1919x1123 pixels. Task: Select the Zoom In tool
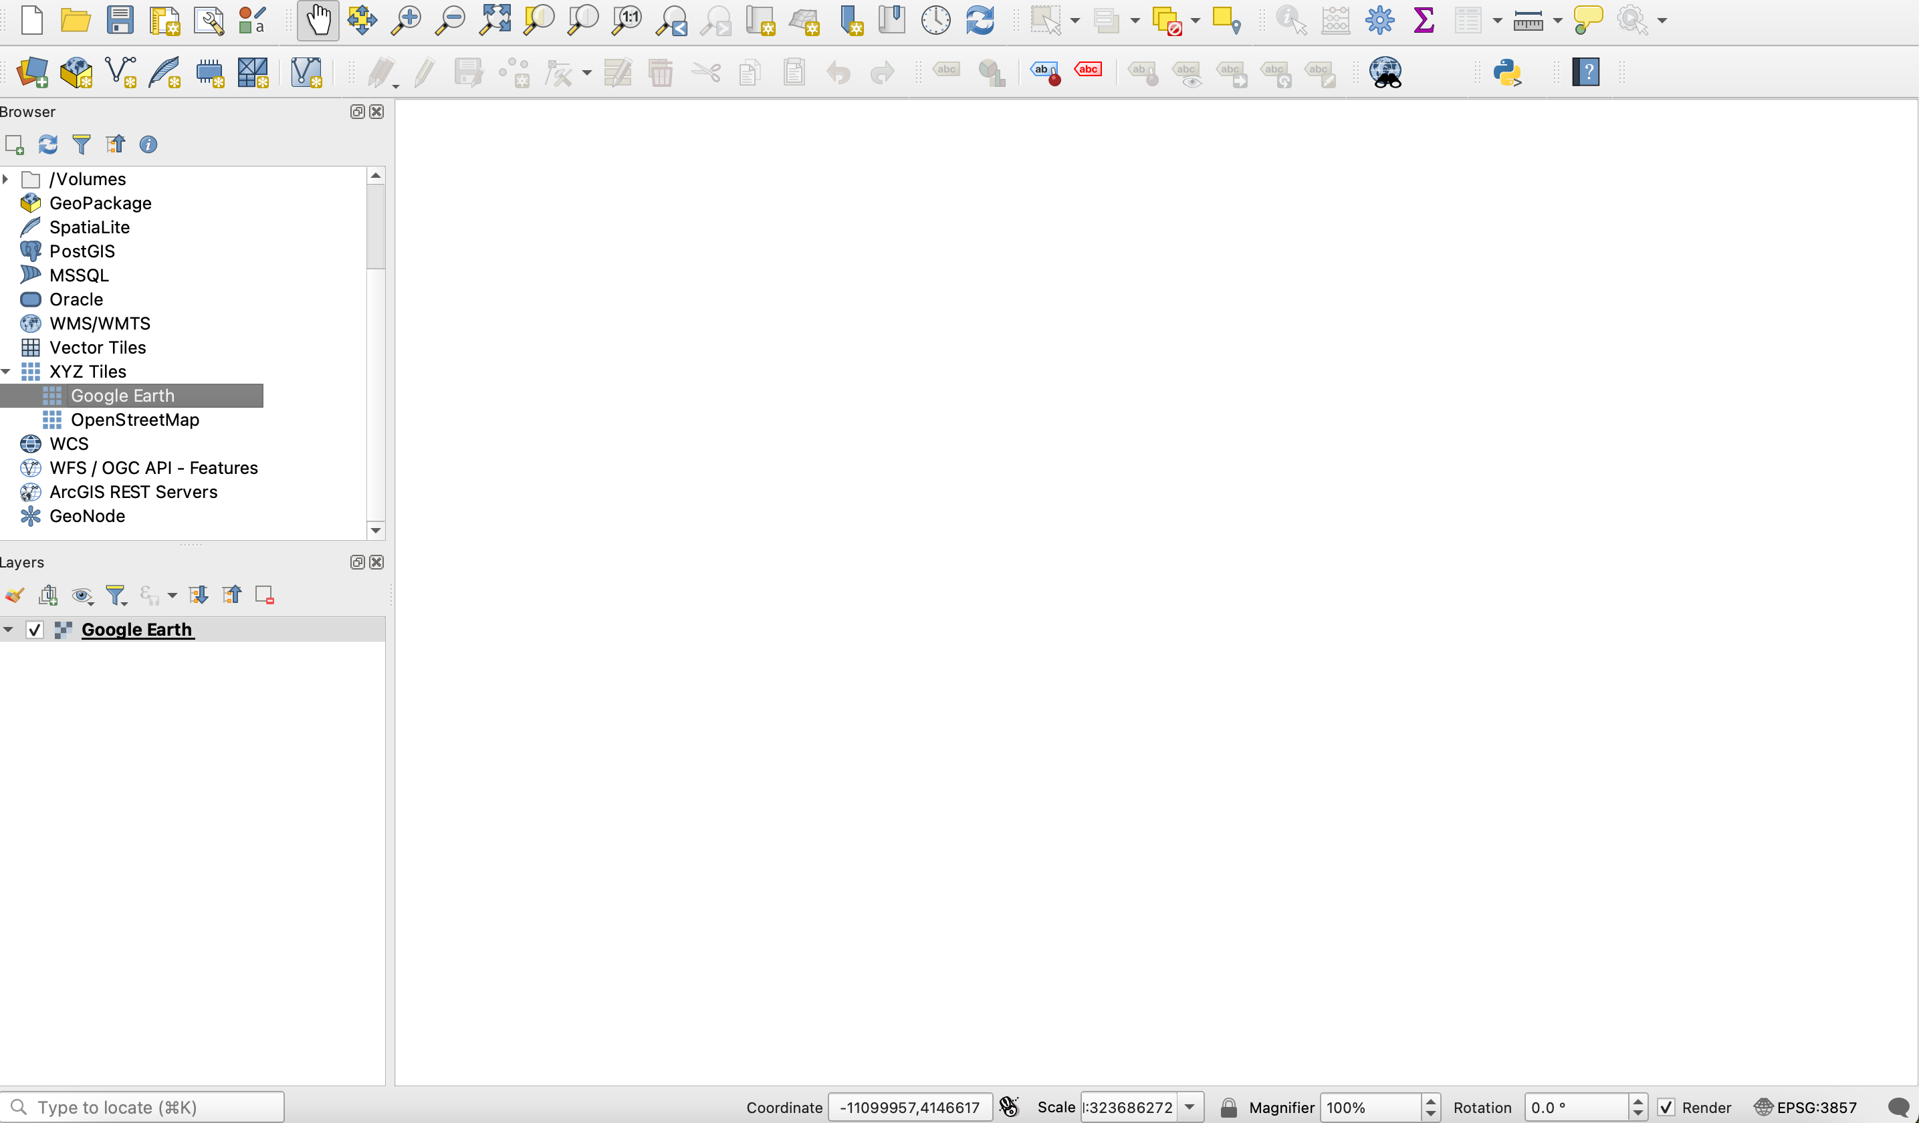pos(407,20)
